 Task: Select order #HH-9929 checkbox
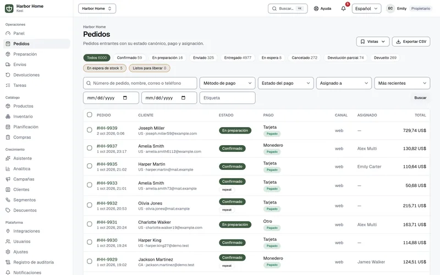pyautogui.click(x=90, y=261)
